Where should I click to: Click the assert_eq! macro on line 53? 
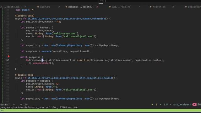pyautogui.click(x=84, y=60)
